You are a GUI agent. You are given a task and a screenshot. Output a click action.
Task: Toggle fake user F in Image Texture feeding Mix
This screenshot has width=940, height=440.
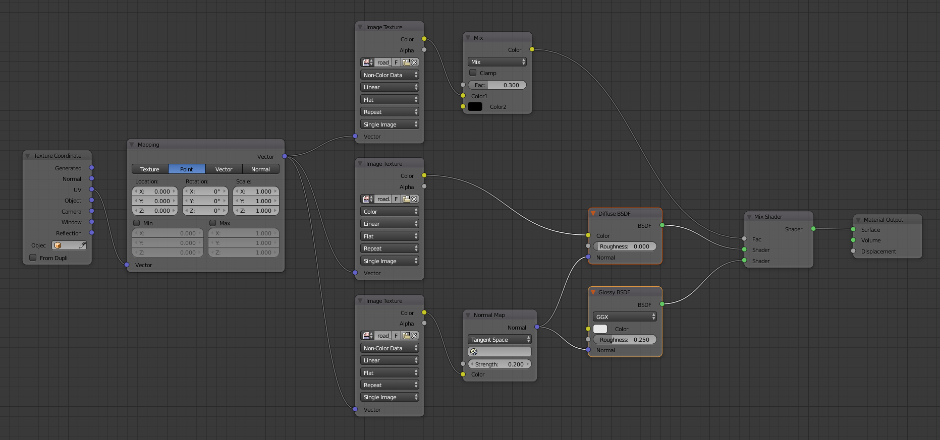tap(396, 62)
